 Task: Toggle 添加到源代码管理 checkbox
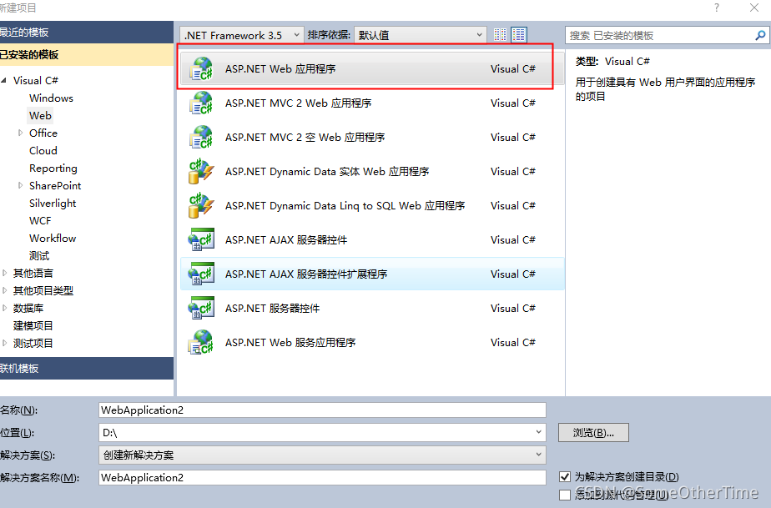tap(564, 494)
